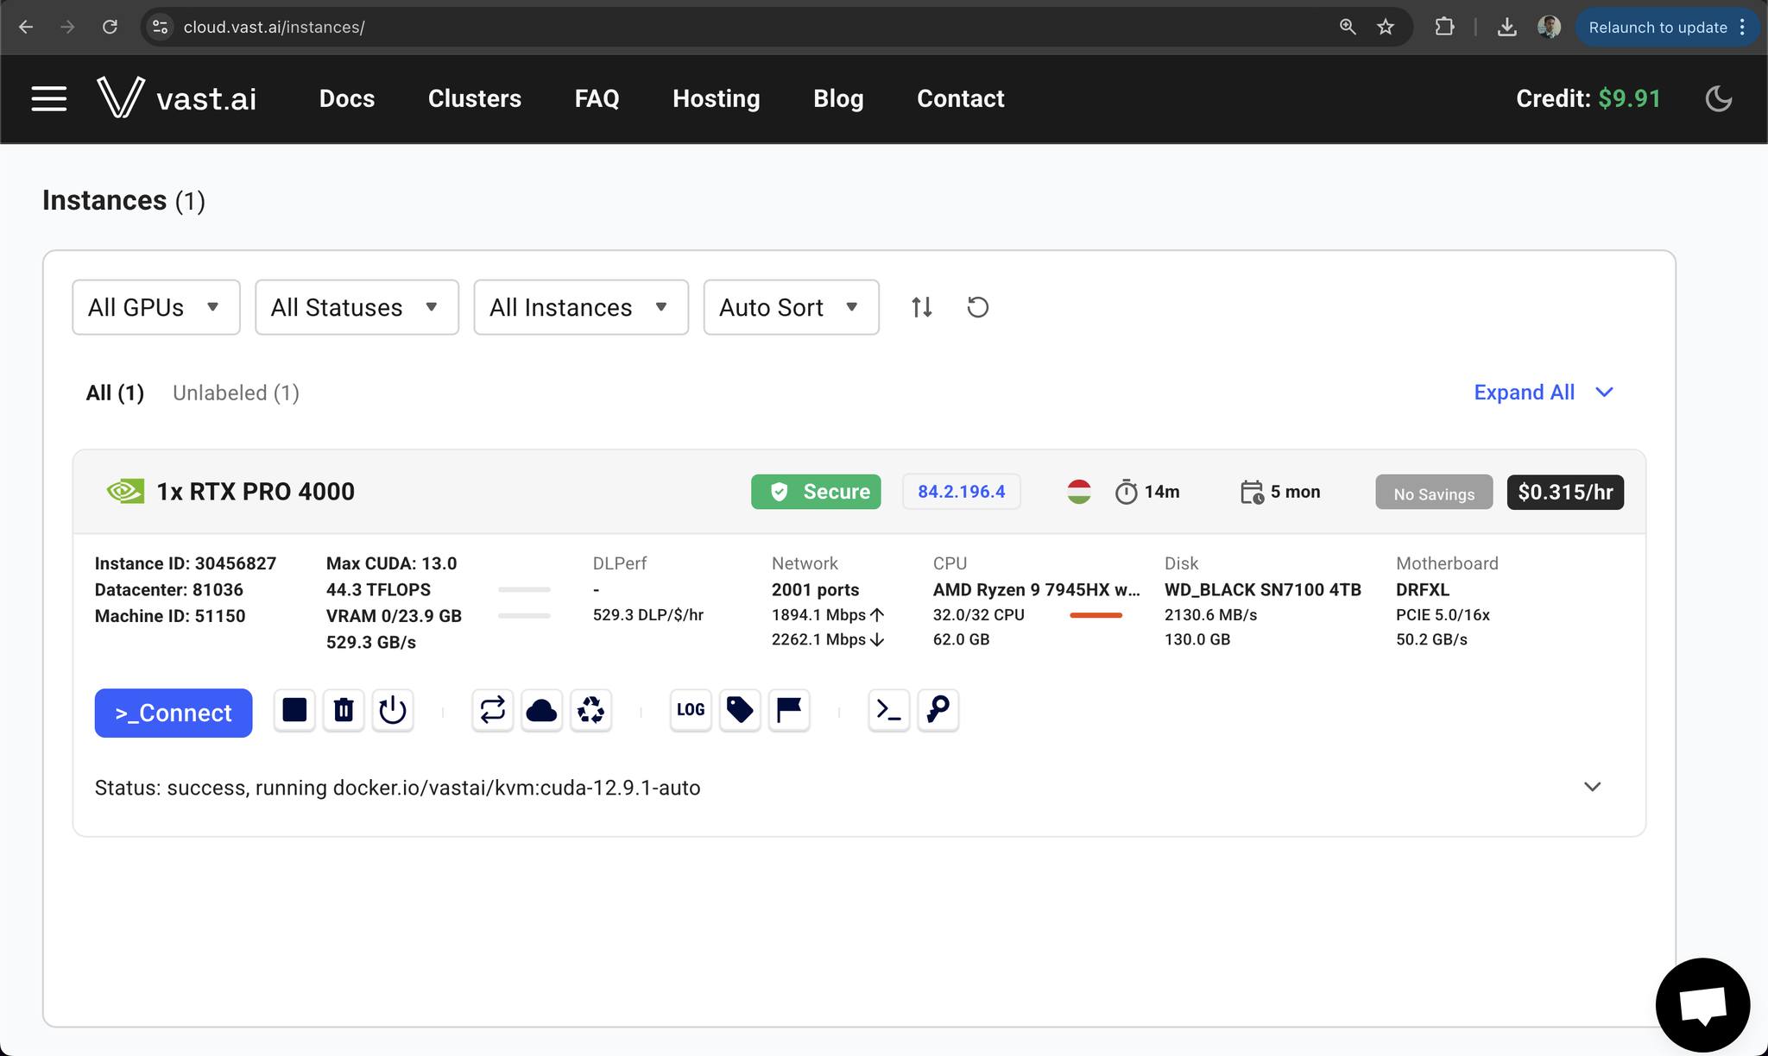Click the AMD Ryzen 9 7945HX CPU name
The image size is (1768, 1056).
pos(1037,590)
